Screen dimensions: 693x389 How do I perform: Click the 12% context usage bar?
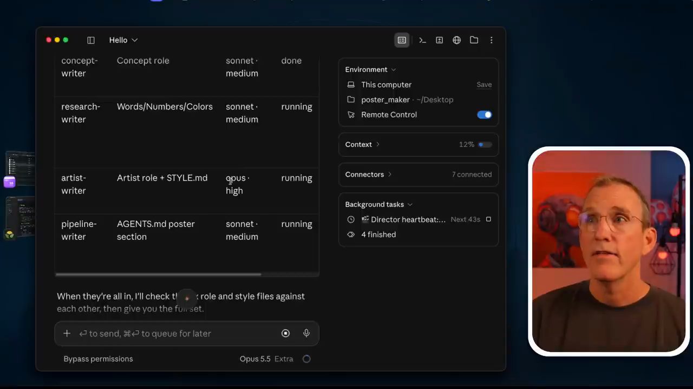point(485,145)
